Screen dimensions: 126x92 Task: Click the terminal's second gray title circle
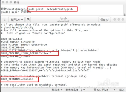(7, 2)
